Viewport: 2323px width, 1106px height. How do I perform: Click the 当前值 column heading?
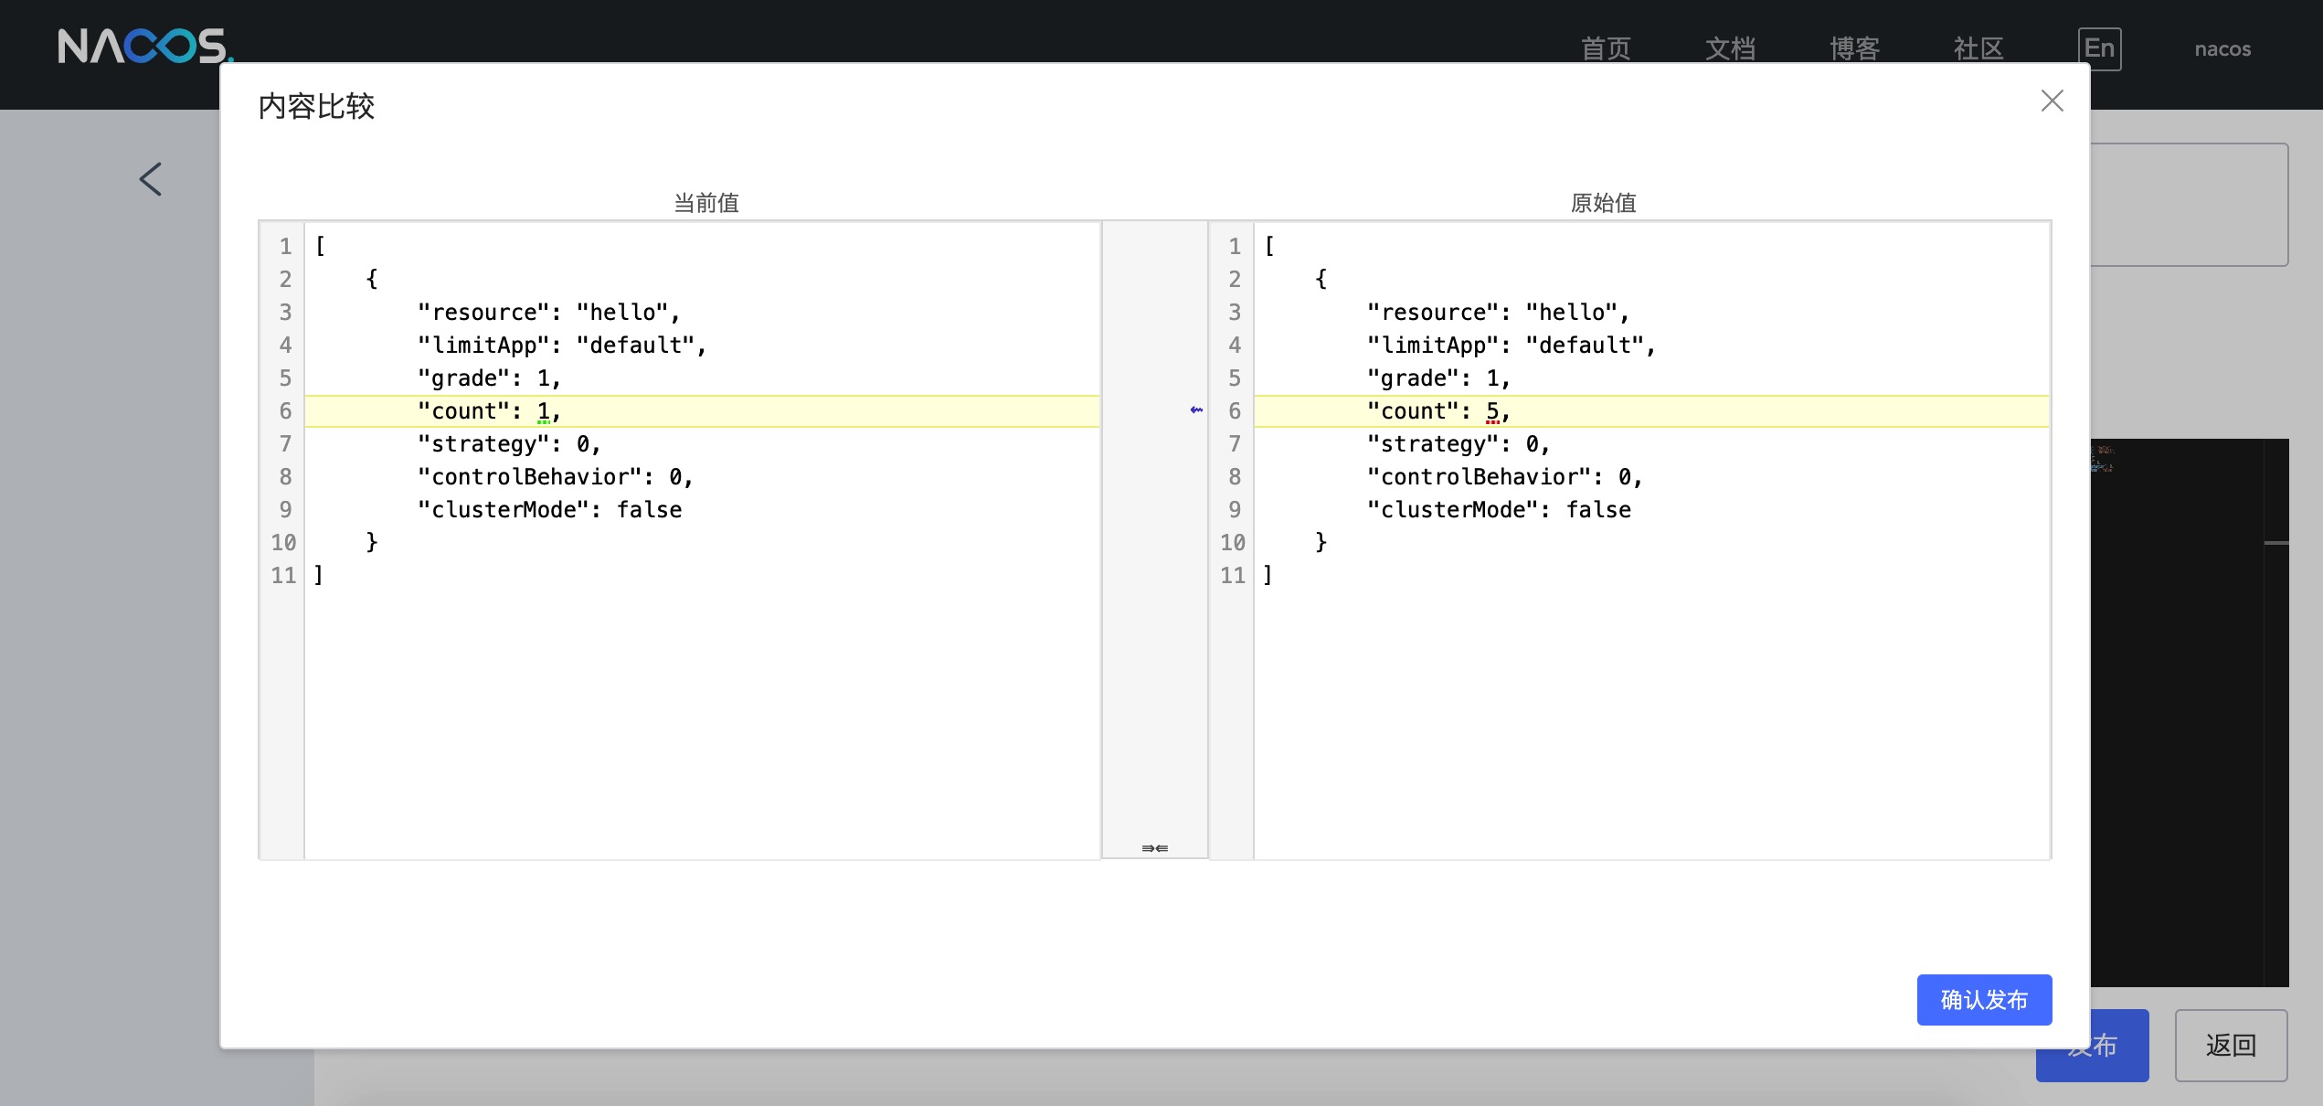pyautogui.click(x=706, y=203)
